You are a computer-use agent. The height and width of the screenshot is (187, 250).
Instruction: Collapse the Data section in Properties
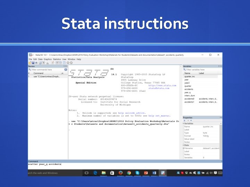[x=184, y=145]
